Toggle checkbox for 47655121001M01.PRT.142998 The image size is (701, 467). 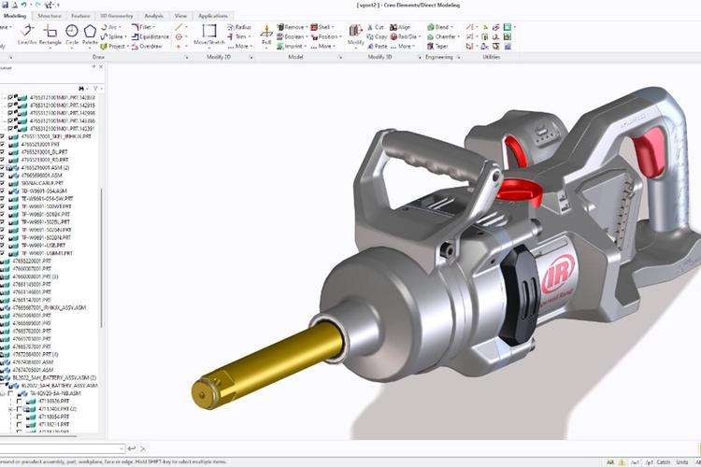[x=10, y=113]
